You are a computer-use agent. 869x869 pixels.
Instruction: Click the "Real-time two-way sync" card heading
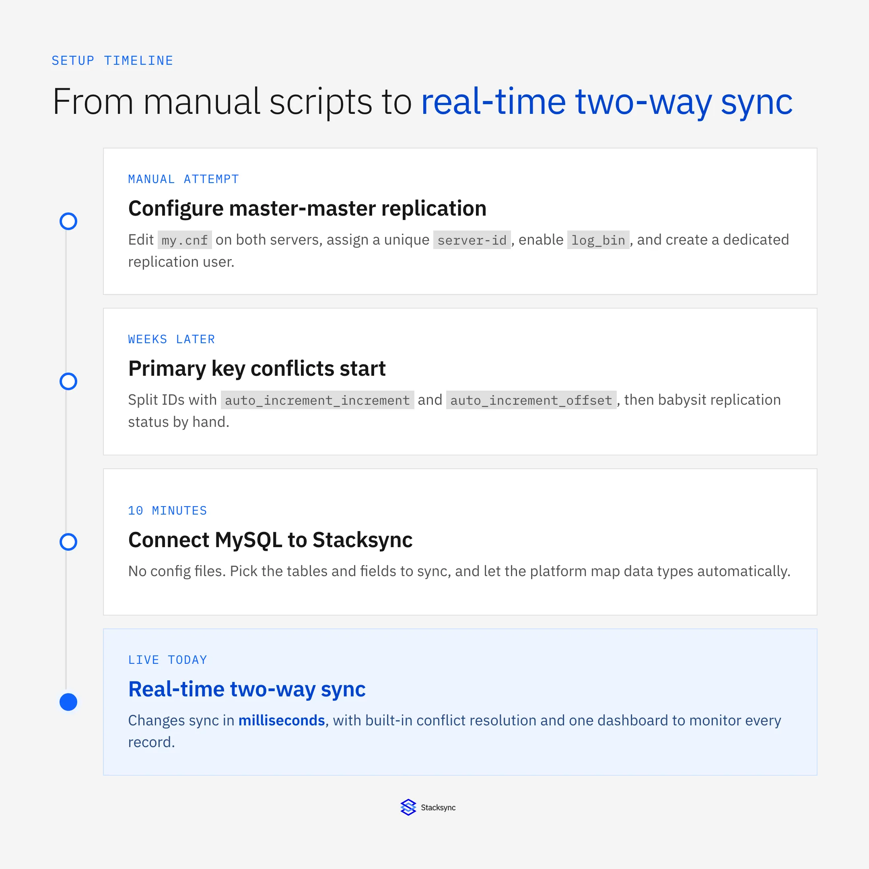tap(247, 689)
